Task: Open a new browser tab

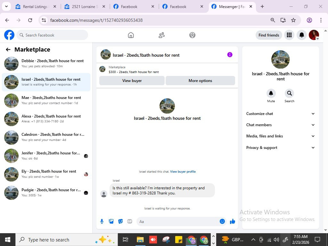Action: tap(262, 6)
